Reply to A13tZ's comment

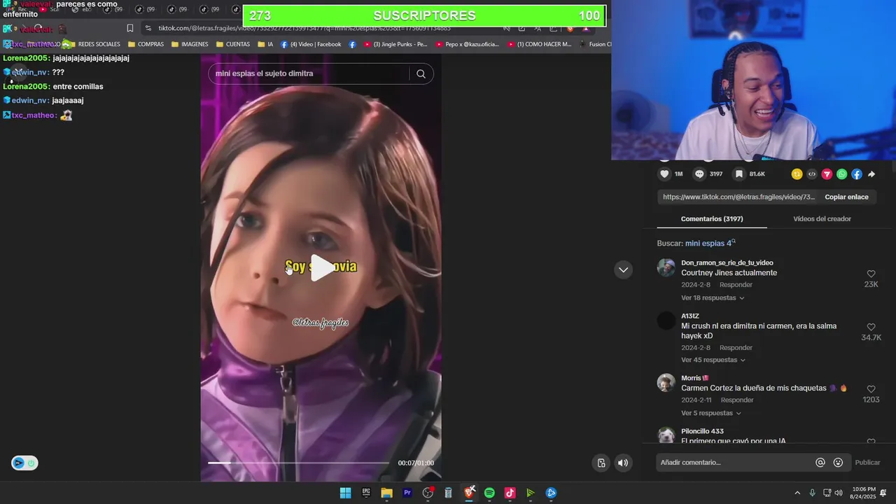point(736,348)
